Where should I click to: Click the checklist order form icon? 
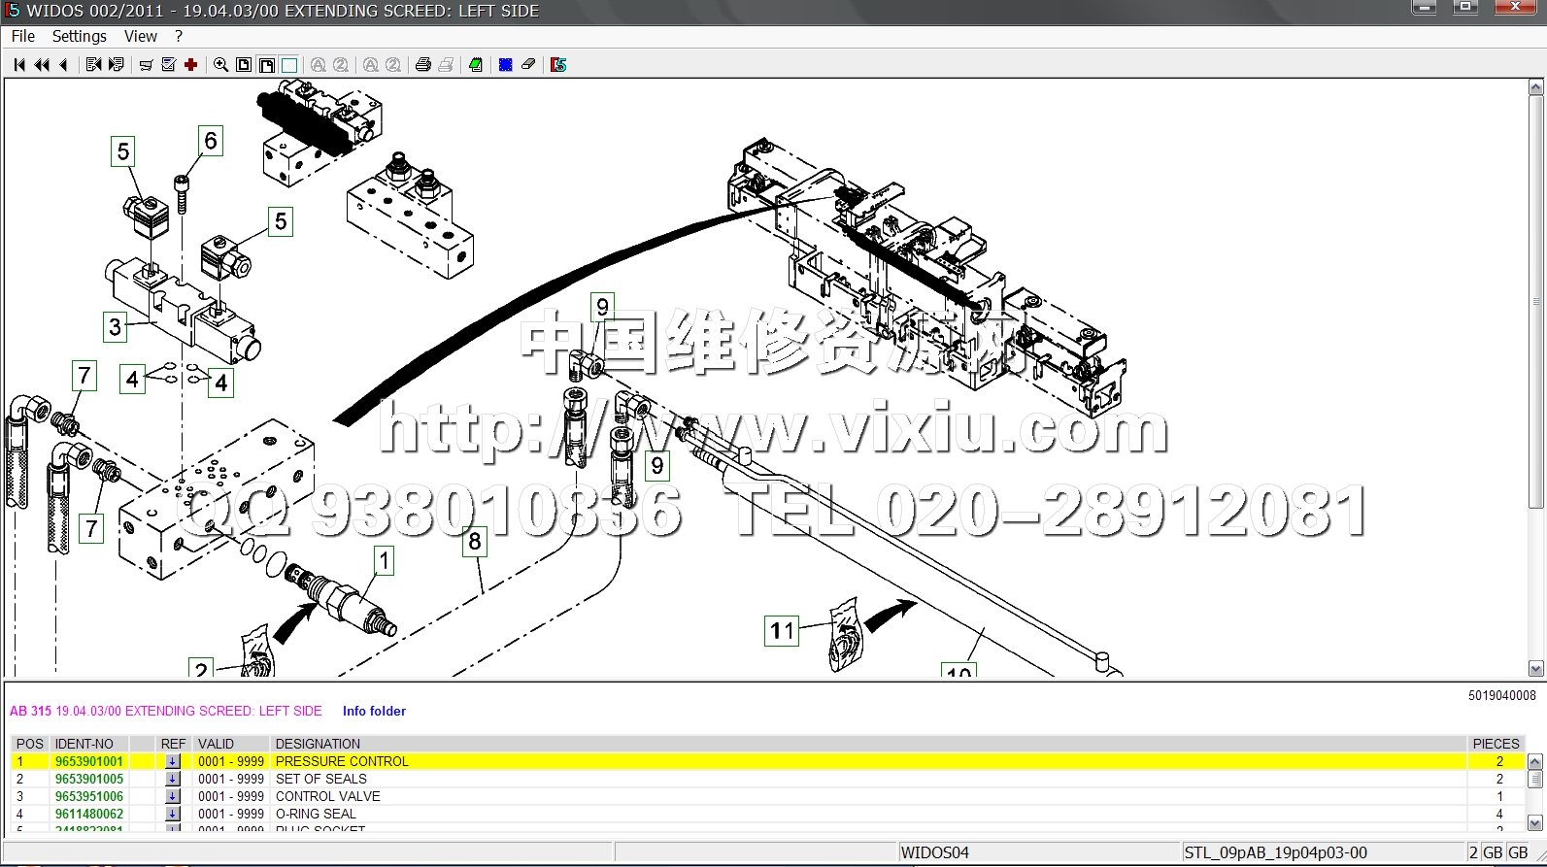click(x=168, y=65)
